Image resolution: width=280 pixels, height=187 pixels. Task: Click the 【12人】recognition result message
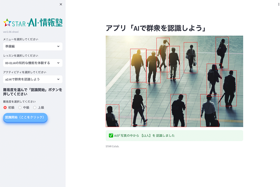174,136
